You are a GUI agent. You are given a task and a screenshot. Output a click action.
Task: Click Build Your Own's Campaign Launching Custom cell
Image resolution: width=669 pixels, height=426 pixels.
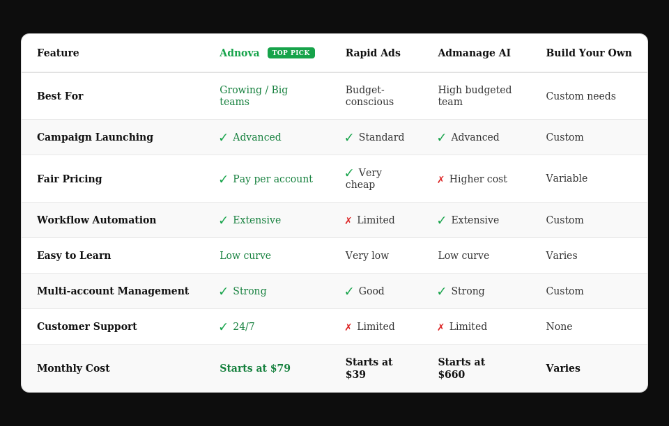tap(565, 137)
